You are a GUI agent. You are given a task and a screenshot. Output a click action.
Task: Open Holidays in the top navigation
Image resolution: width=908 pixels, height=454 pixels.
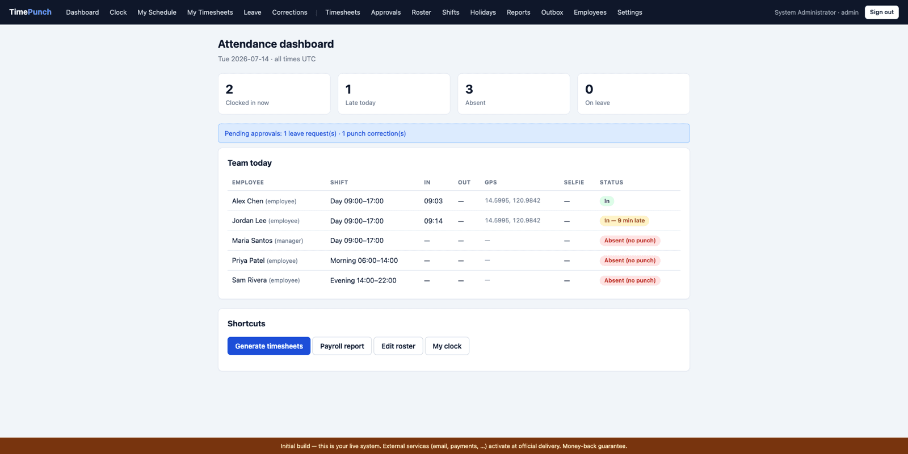tap(483, 12)
